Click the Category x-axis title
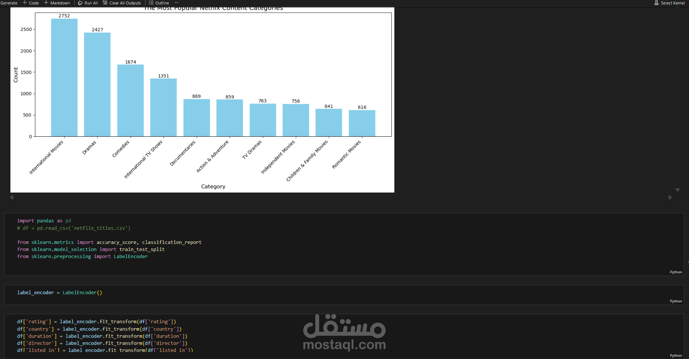 [x=213, y=187]
